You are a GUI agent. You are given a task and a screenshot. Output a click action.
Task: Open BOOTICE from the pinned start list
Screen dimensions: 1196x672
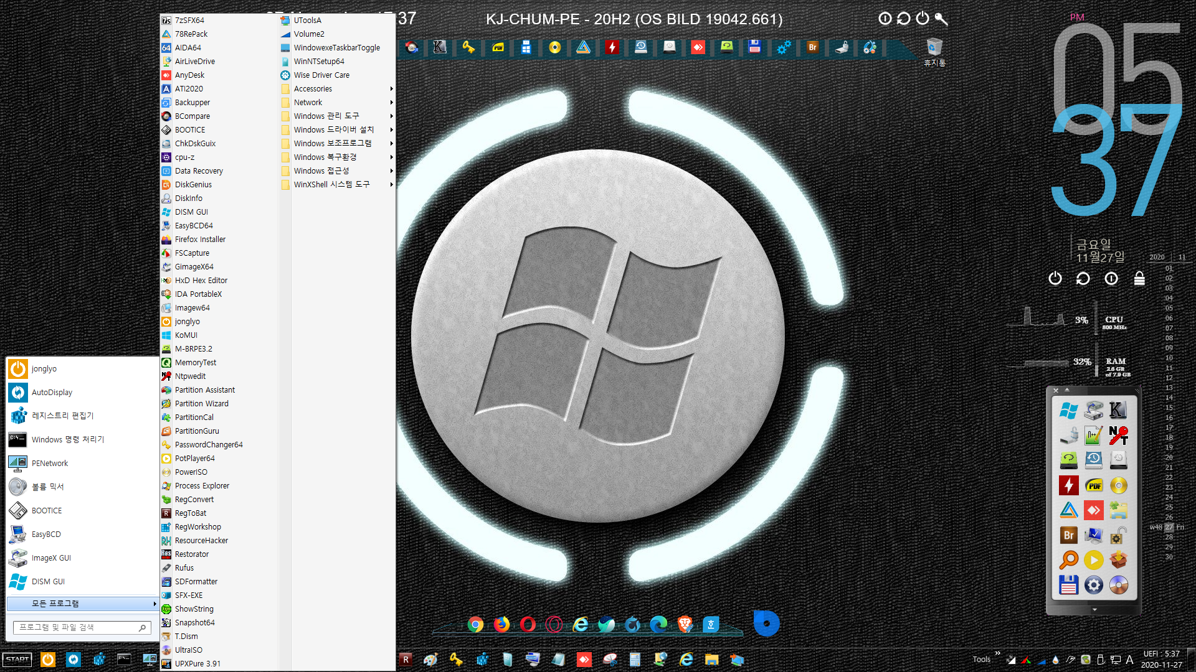[82, 511]
